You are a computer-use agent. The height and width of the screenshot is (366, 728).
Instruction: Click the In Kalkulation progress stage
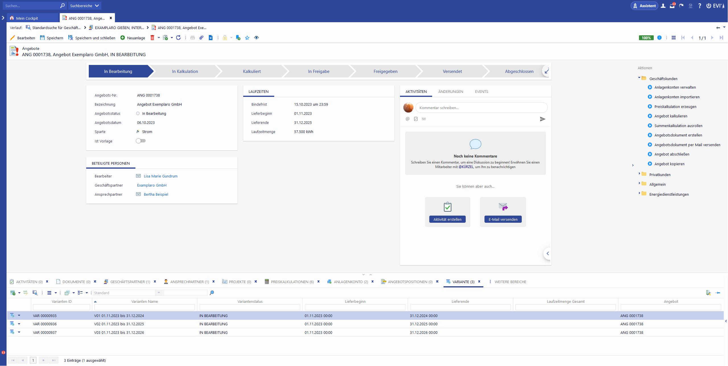coord(185,71)
